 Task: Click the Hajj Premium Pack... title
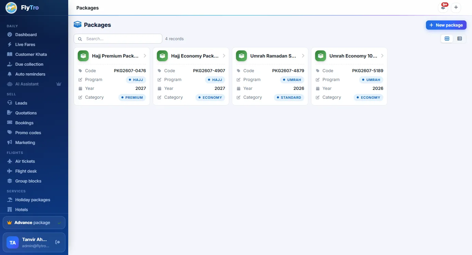115,56
